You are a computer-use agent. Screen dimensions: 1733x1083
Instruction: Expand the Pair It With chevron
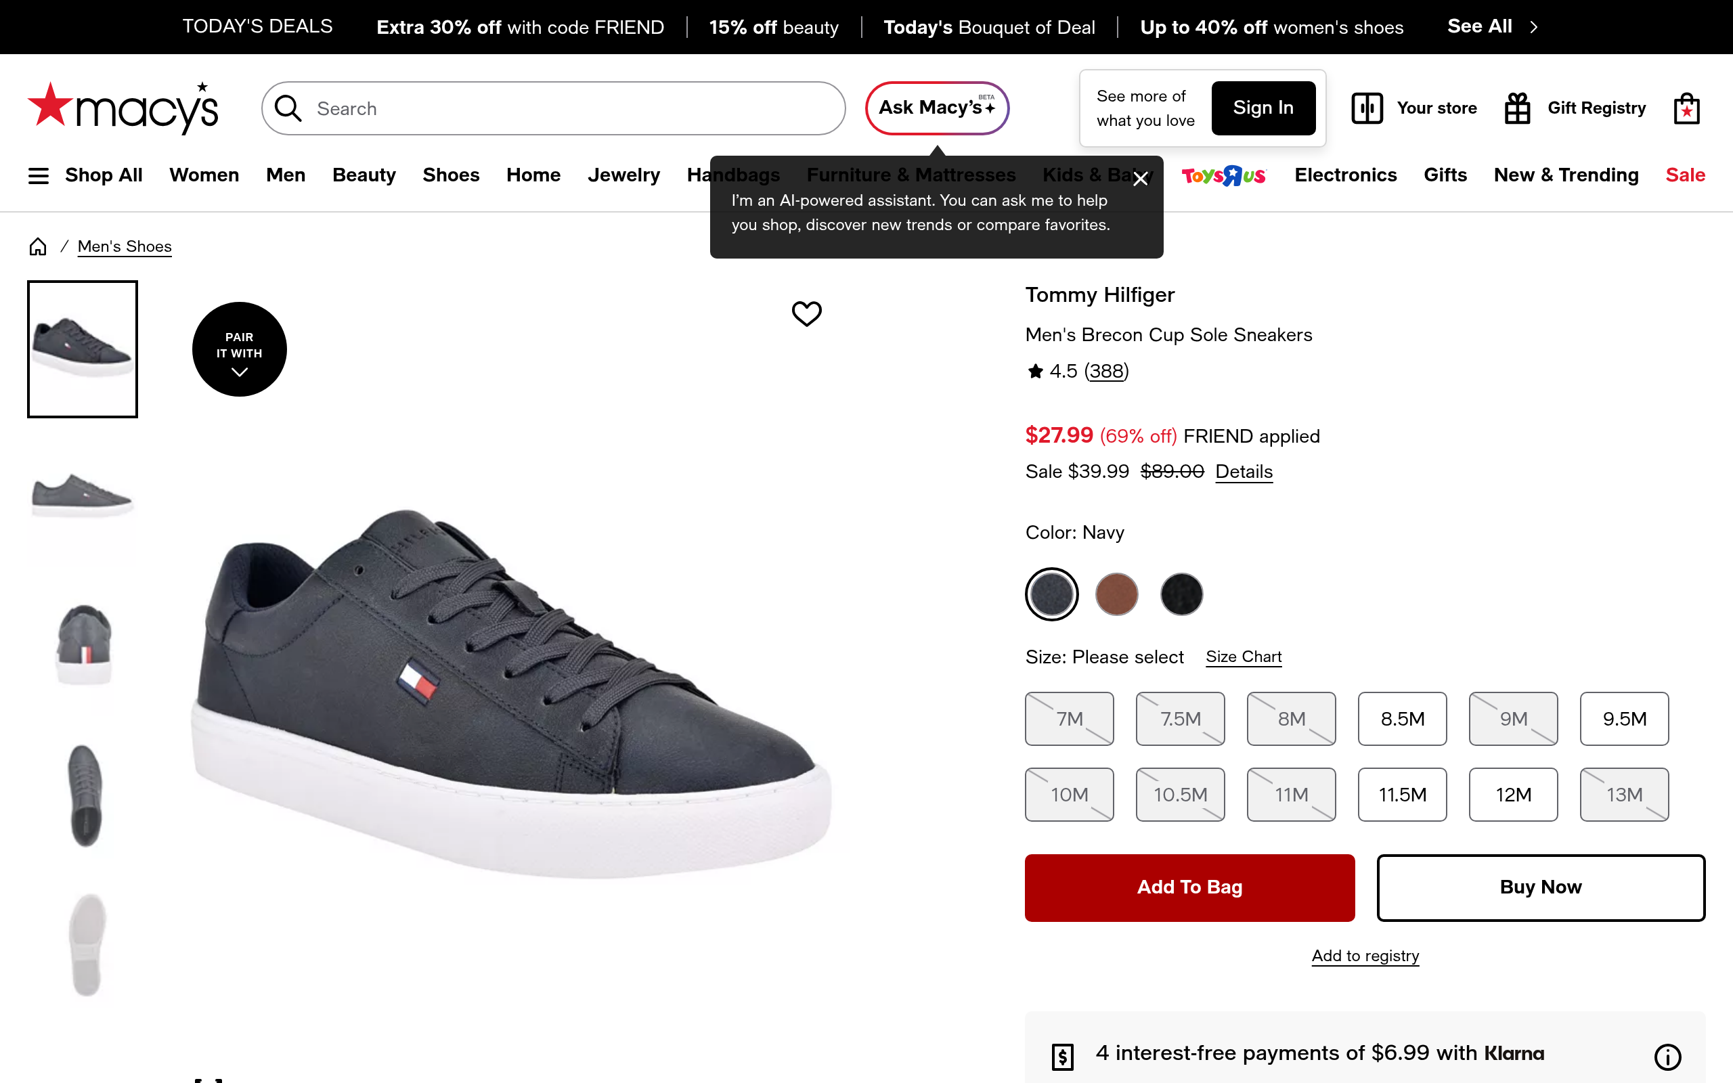point(239,372)
